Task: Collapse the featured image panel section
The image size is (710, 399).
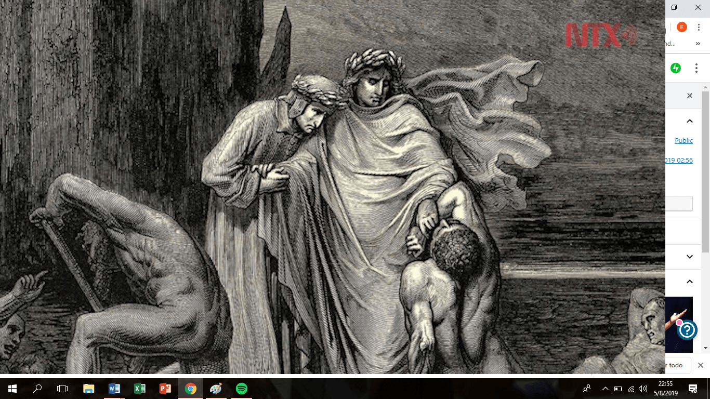Action: point(690,282)
